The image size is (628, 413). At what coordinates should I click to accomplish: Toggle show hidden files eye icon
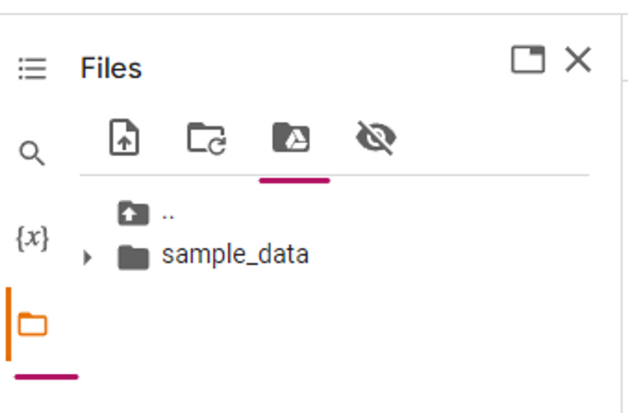coord(376,137)
